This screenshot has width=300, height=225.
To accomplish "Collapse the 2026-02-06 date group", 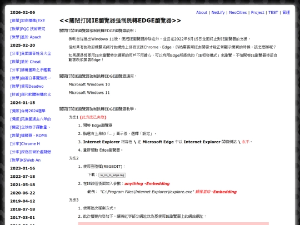I will [x=23, y=12].
